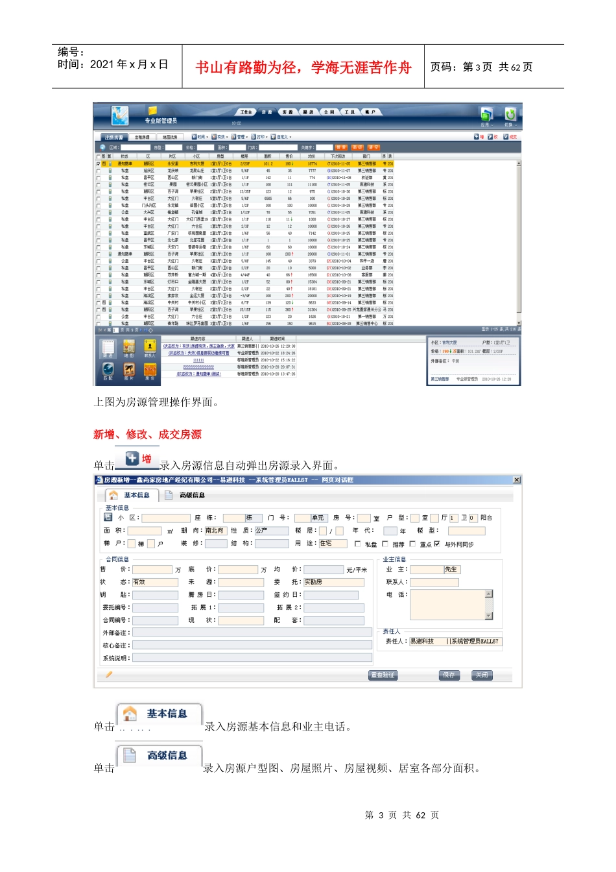This screenshot has height=872, width=616.
Task: Click the 基本信息 button illustration with house icon
Action: pos(159,714)
